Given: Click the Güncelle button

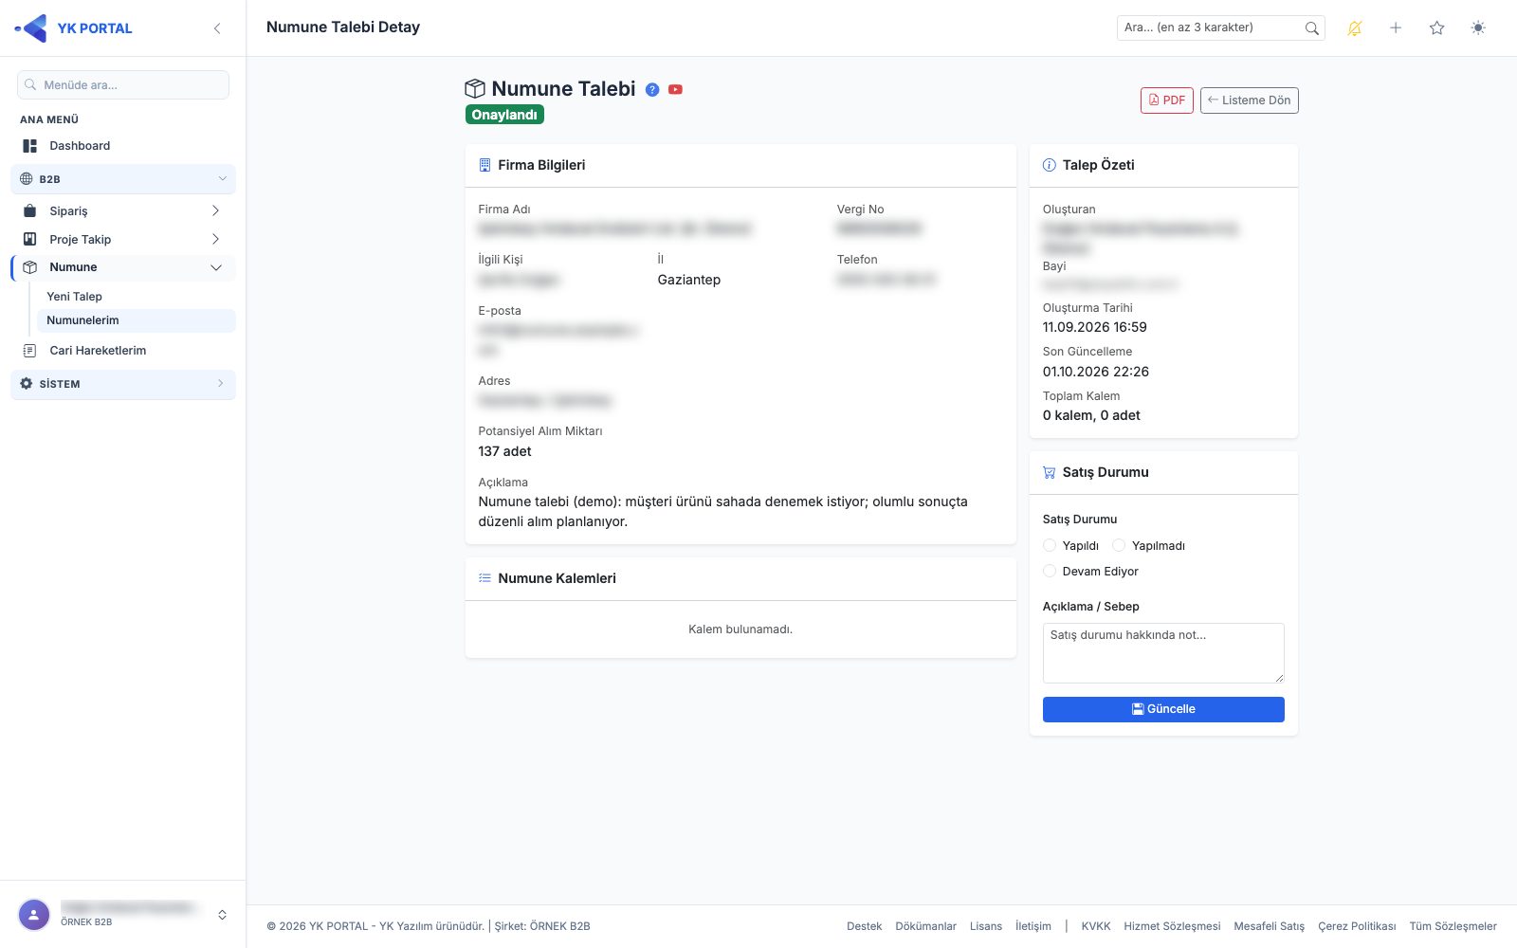Looking at the screenshot, I should [1163, 709].
